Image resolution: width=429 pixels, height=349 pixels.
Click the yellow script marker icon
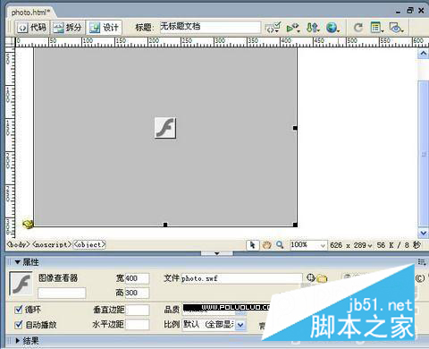coord(28,224)
